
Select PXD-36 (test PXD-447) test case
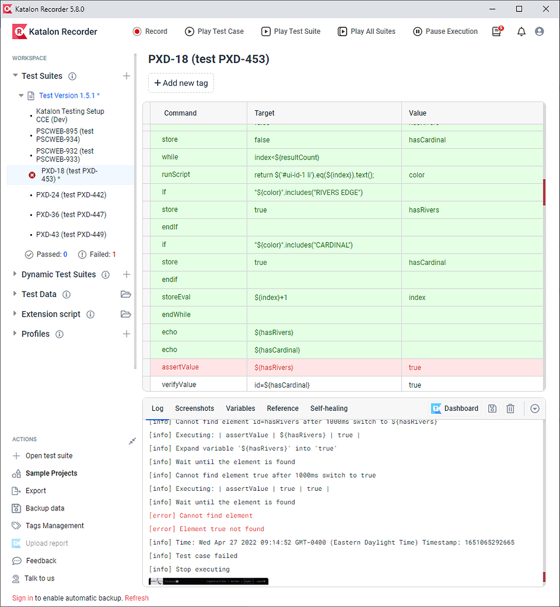click(x=71, y=215)
